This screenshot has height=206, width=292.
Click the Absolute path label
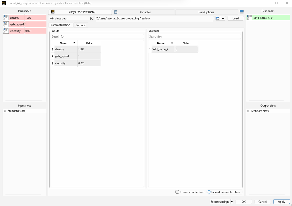[x=59, y=18]
